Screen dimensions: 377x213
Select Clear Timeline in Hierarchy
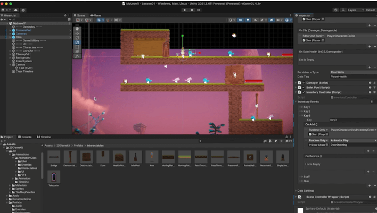click(24, 72)
